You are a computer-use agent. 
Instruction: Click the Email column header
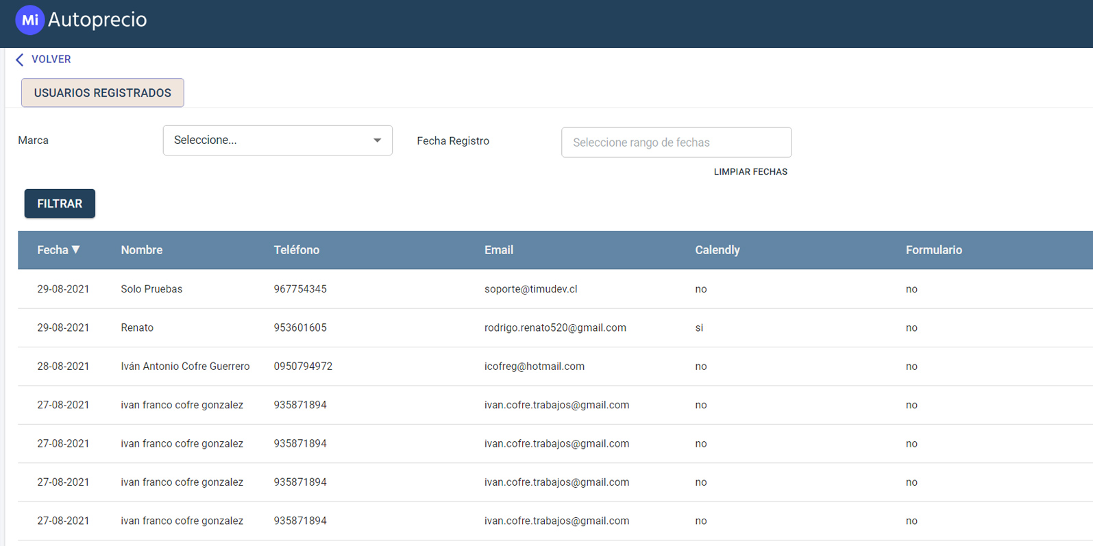[498, 250]
